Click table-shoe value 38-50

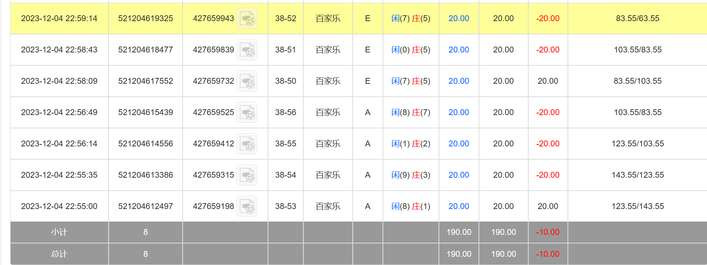pos(285,81)
